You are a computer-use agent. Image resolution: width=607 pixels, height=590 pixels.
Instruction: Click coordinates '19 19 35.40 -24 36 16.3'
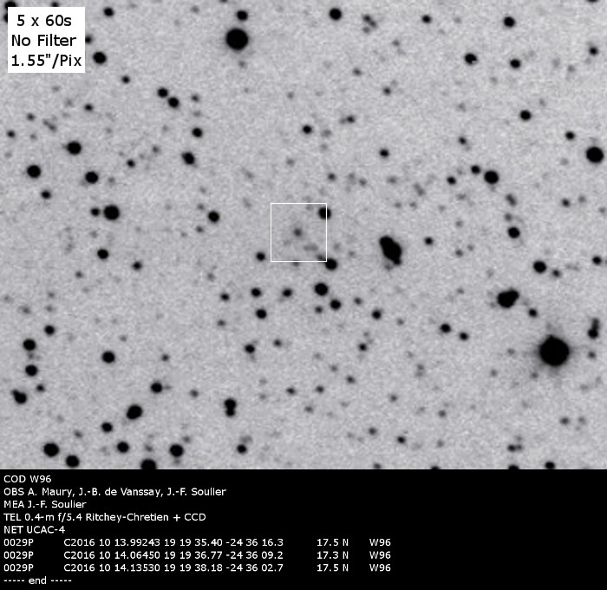[224, 542]
